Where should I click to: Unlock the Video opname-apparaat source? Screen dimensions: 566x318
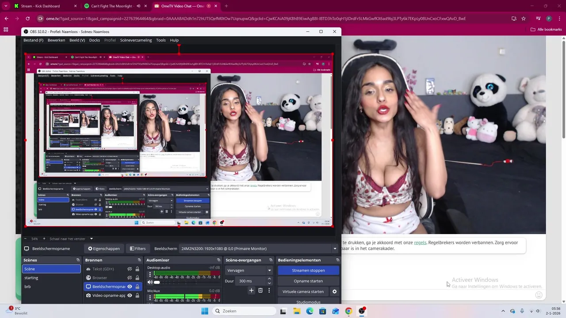tap(137, 295)
